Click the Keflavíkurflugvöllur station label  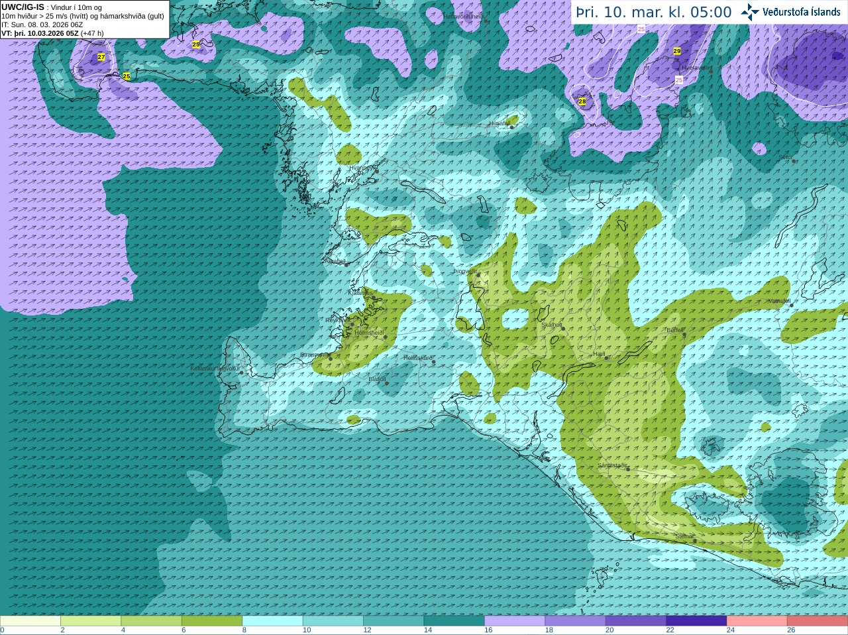(x=215, y=369)
